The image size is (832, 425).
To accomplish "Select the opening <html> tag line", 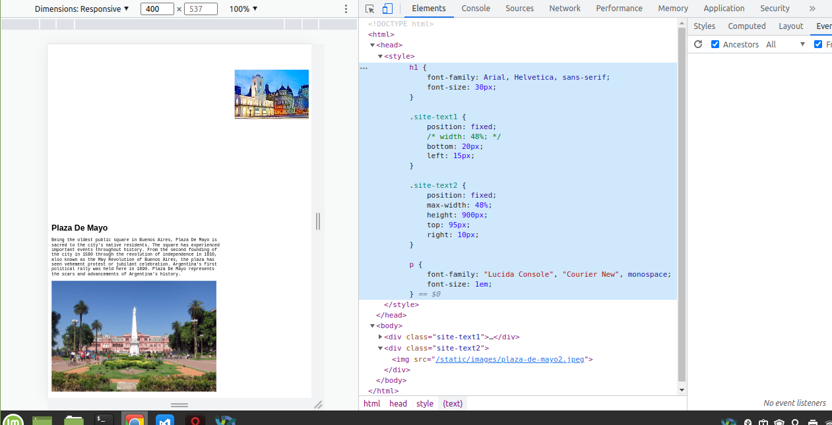I will coord(381,34).
